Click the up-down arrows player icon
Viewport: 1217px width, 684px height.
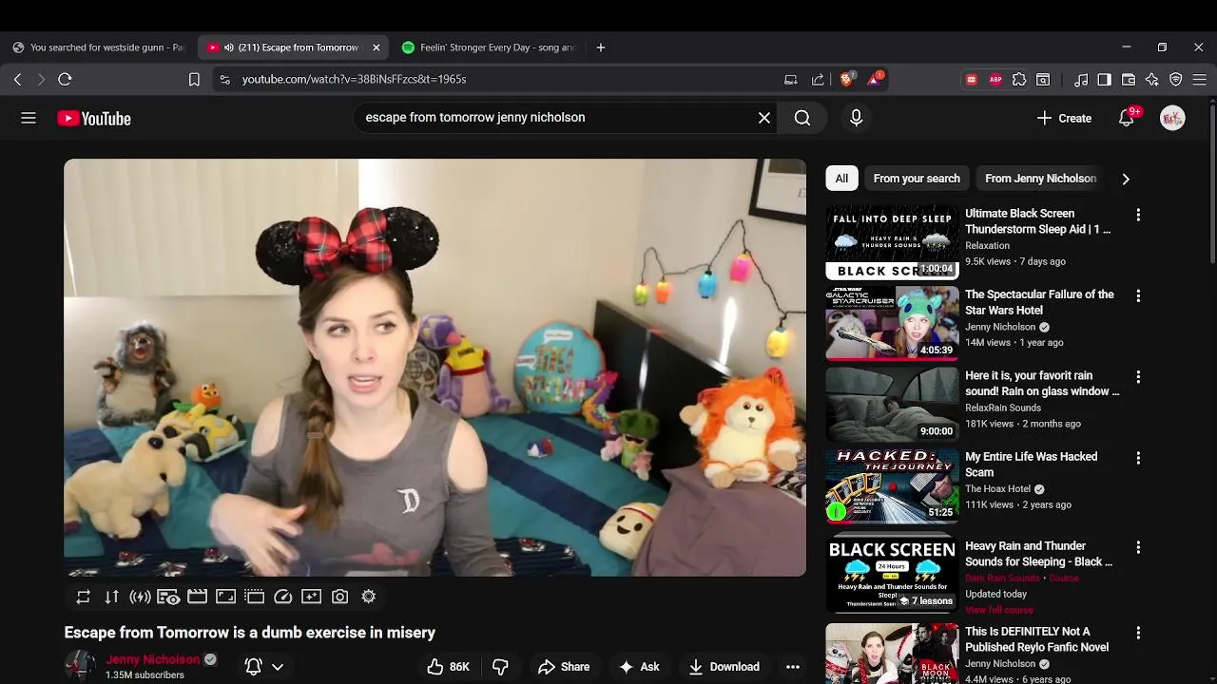[112, 597]
